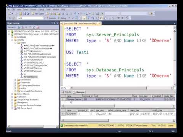183x137 pixels.
Task: Click the Save icon in the toolbar
Action: [24, 14]
